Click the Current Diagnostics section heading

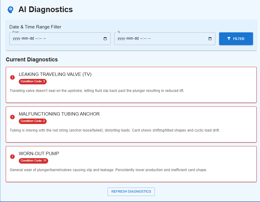(32, 60)
